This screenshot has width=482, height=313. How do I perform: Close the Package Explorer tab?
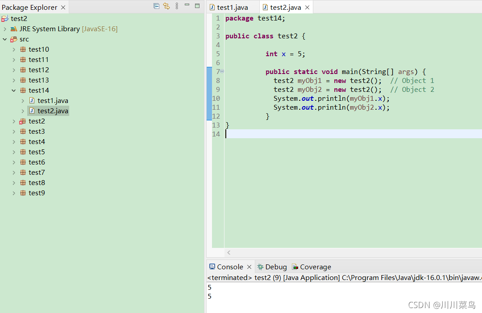click(63, 8)
